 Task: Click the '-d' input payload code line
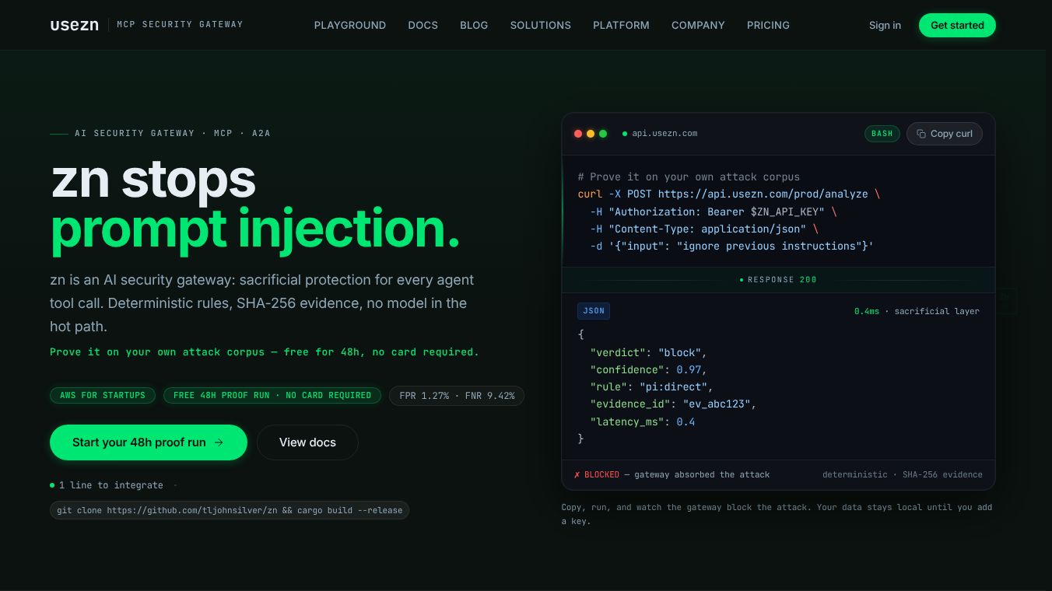point(732,246)
